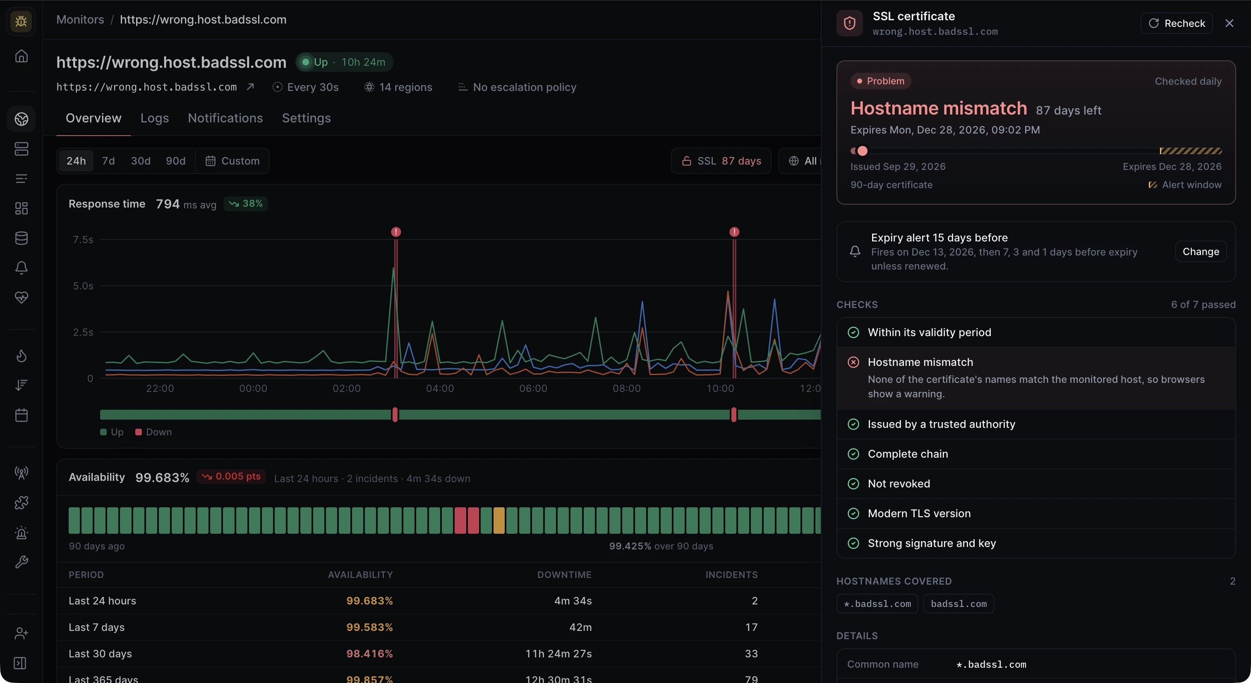Click the first red incident marker on chart

click(x=396, y=232)
